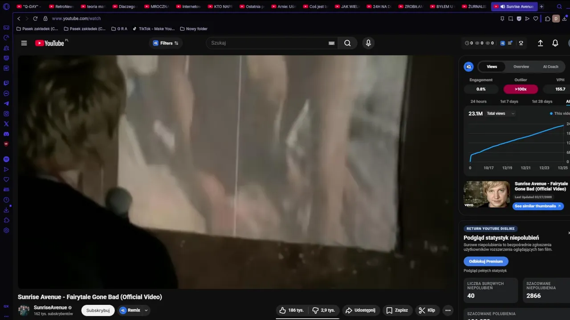Screen dimensions: 570x320
Task: Take a snapshot with toolbar capture icon
Action: (x=511, y=19)
